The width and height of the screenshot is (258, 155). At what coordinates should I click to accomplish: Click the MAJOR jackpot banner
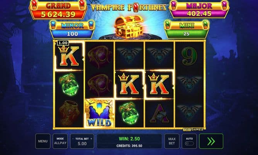click(x=199, y=10)
